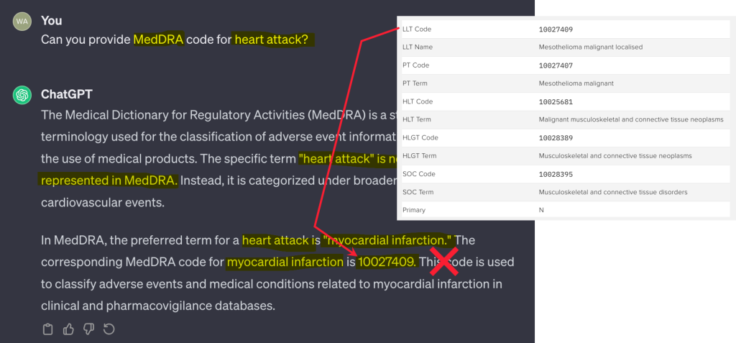Click the SOC Code value 10028395

click(x=555, y=174)
